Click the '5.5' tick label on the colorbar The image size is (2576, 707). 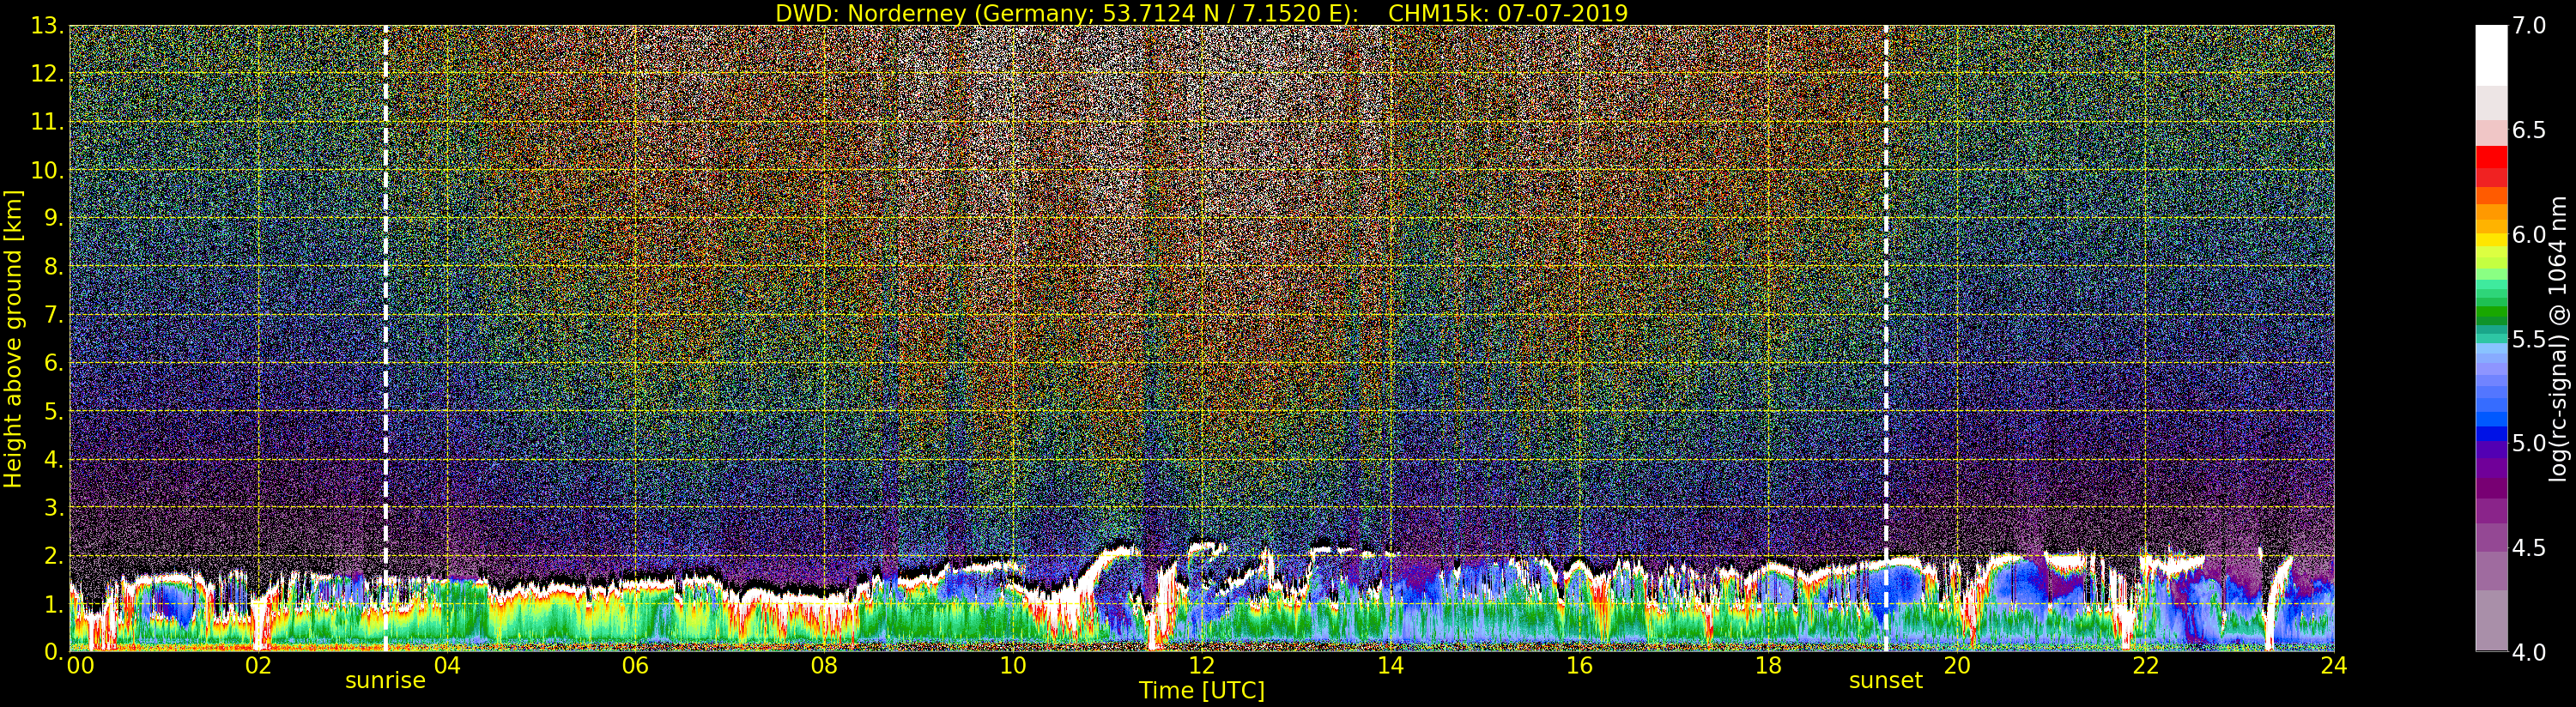tap(2529, 339)
